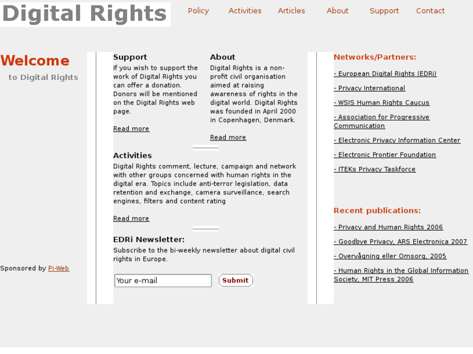Click the About section heading
This screenshot has width=473, height=354.
(223, 57)
